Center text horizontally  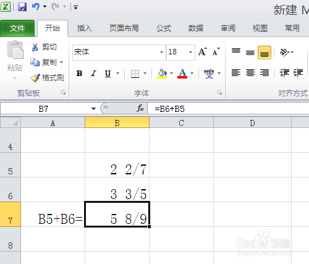(x=250, y=72)
